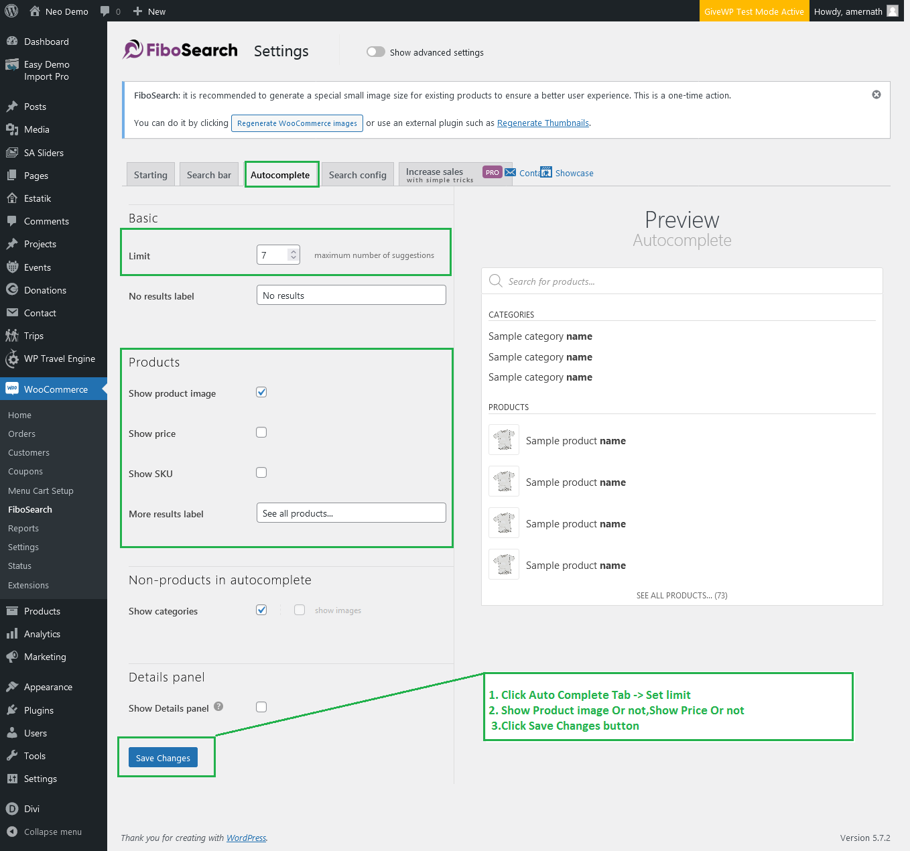910x851 pixels.
Task: Click the first Sample product thumbnail in preview
Action: pyautogui.click(x=504, y=440)
